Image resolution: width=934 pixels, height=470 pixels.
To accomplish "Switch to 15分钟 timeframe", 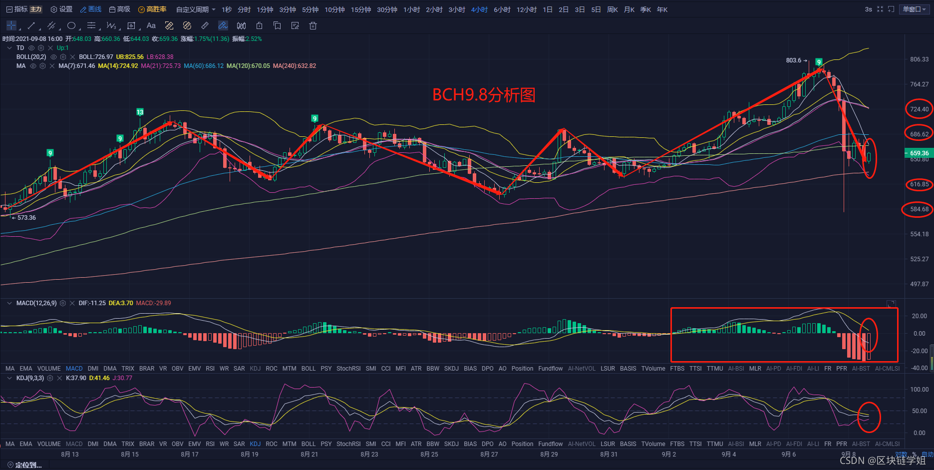I will (x=361, y=9).
